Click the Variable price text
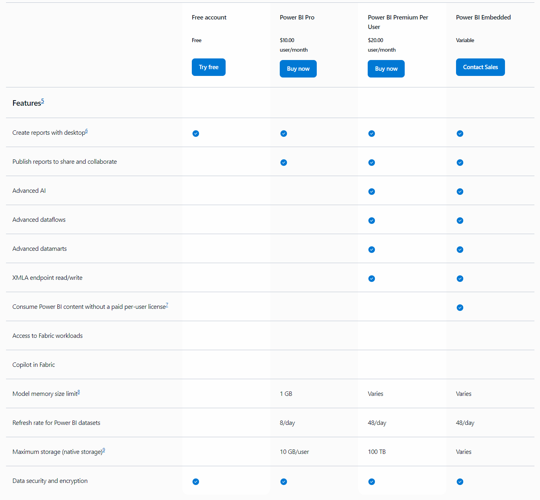540x500 pixels. (x=465, y=40)
